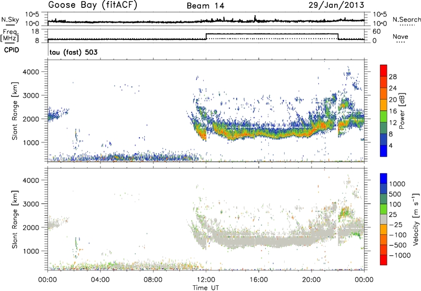Click the Power [dB] colorbar label
421x291 pixels.
[x=402, y=111]
